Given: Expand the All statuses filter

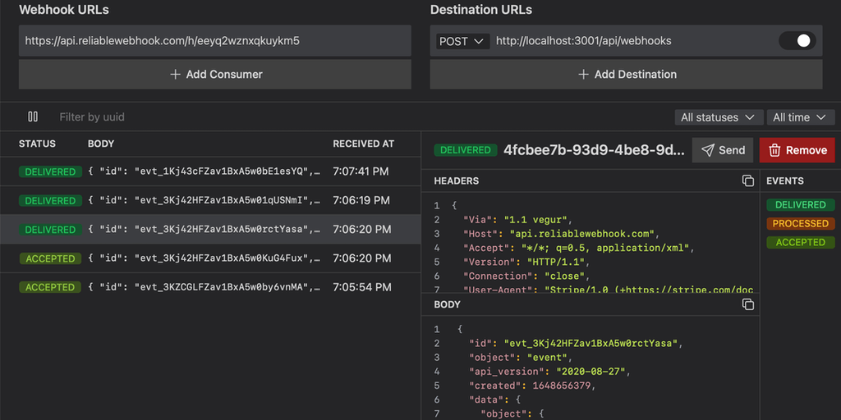Looking at the screenshot, I should click(717, 117).
